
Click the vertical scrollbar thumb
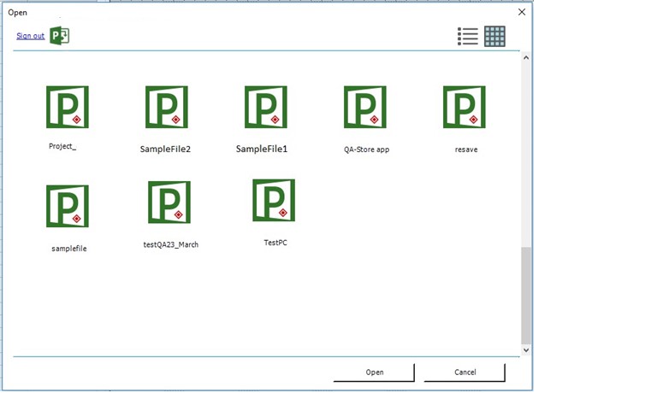tap(526, 296)
